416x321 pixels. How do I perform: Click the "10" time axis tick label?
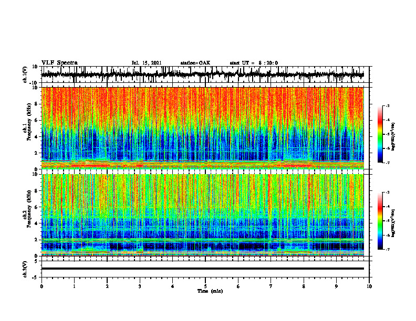(x=369, y=286)
